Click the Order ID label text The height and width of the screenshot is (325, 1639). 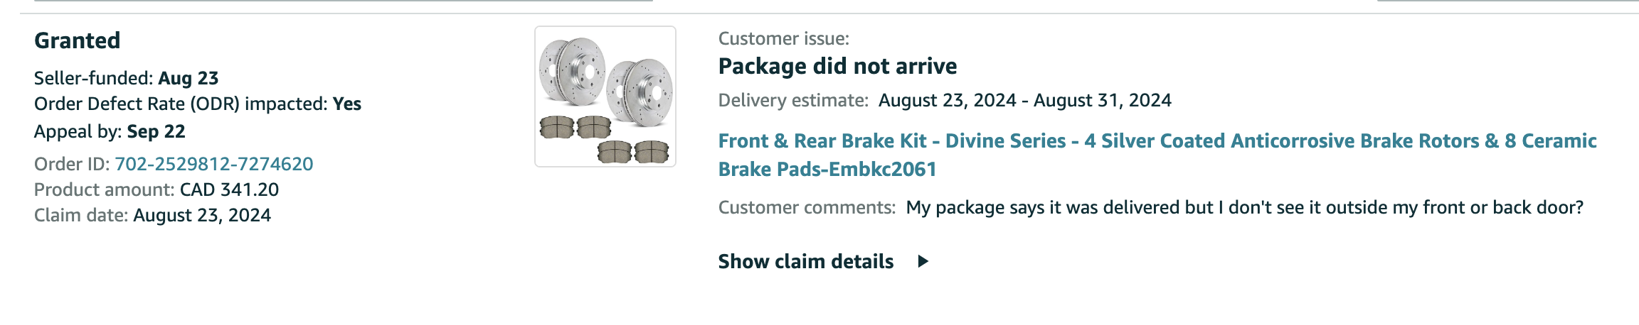[71, 164]
